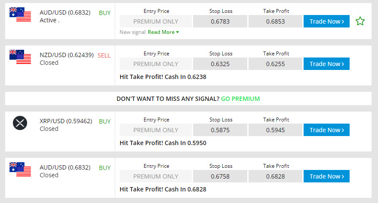
Task: Select the 0.6853 take profit field
Action: click(275, 21)
